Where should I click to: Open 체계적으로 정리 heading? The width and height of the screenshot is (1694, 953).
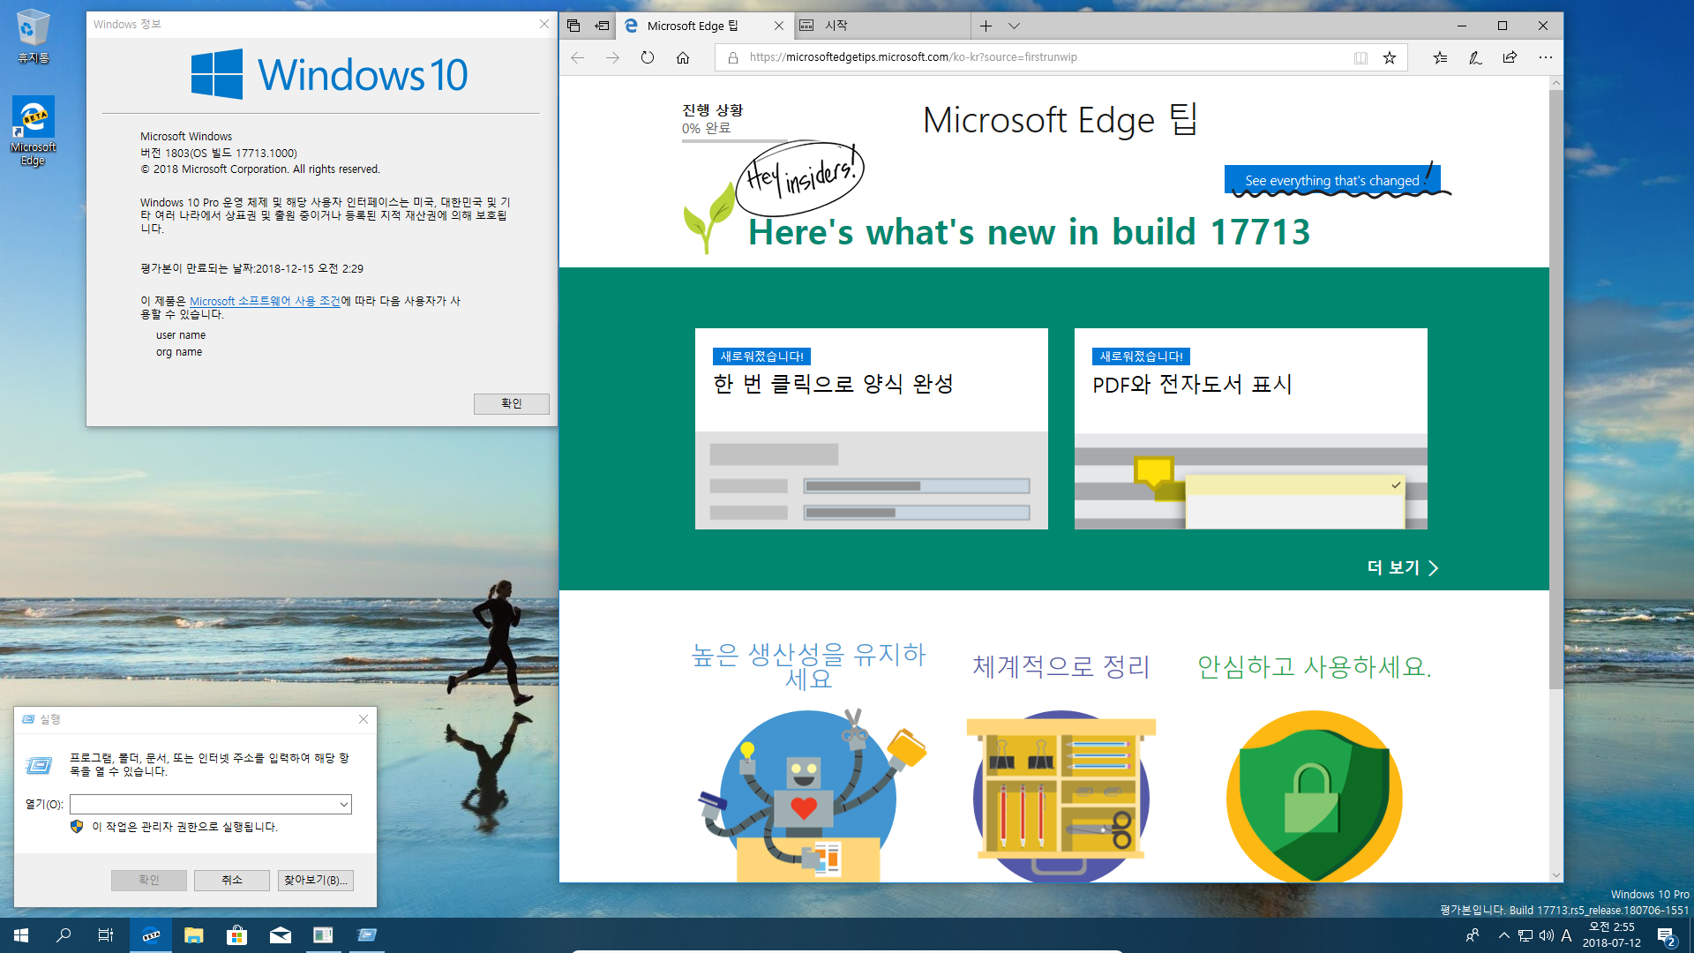pyautogui.click(x=1061, y=666)
